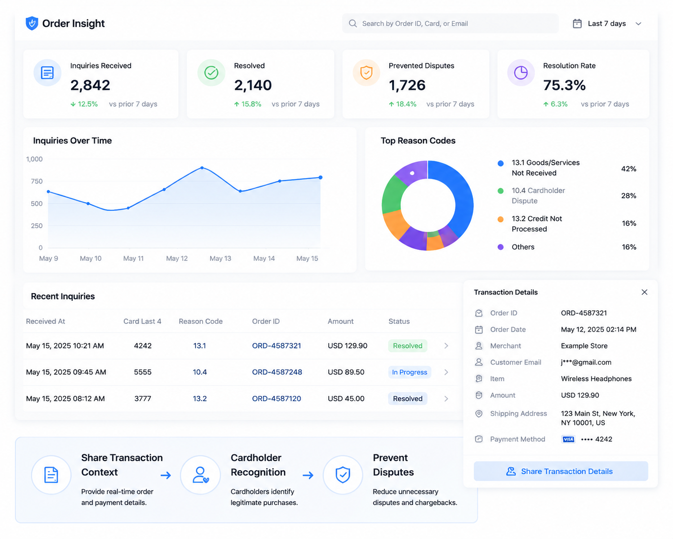Click the green 10.4 Cardholder Dispute legend dot
This screenshot has height=539, width=673.
(x=501, y=191)
